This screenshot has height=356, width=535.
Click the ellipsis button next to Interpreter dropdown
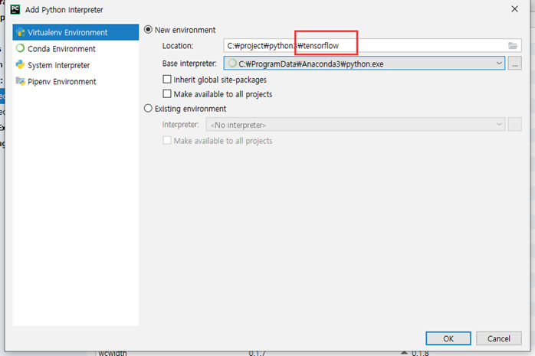point(514,125)
